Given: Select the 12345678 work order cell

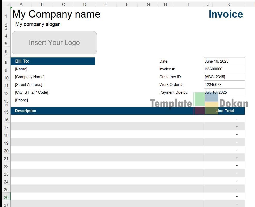Looking at the screenshot, I should pyautogui.click(x=224, y=85).
